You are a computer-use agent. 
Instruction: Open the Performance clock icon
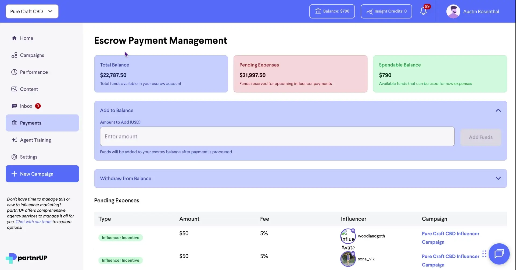(x=14, y=72)
